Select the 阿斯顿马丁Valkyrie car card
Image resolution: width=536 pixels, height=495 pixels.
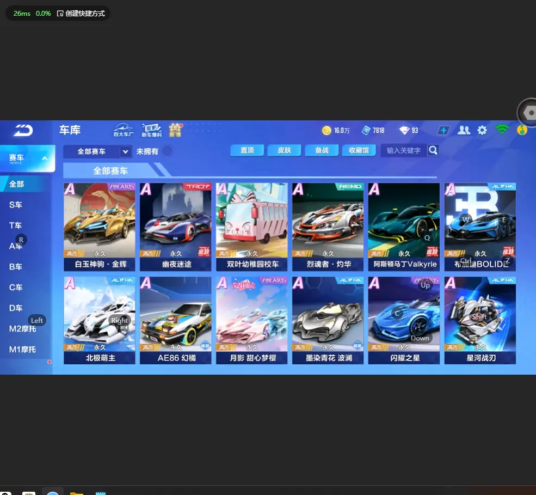coord(404,227)
